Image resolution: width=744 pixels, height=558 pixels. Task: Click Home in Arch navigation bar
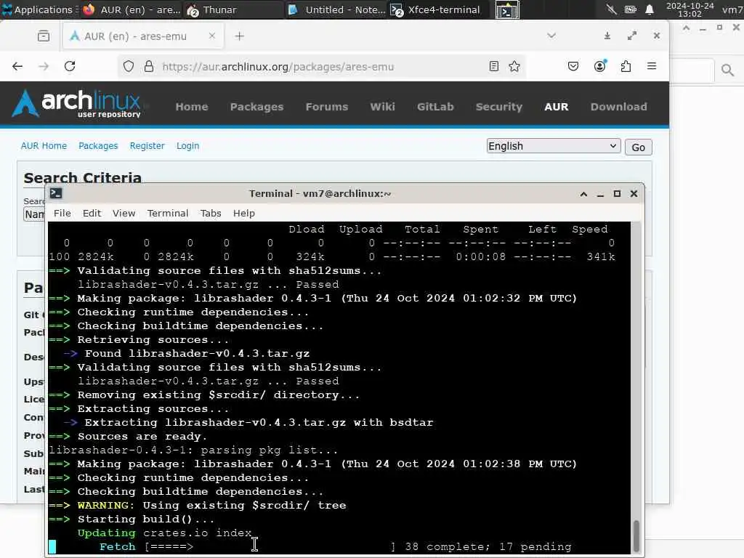(192, 107)
